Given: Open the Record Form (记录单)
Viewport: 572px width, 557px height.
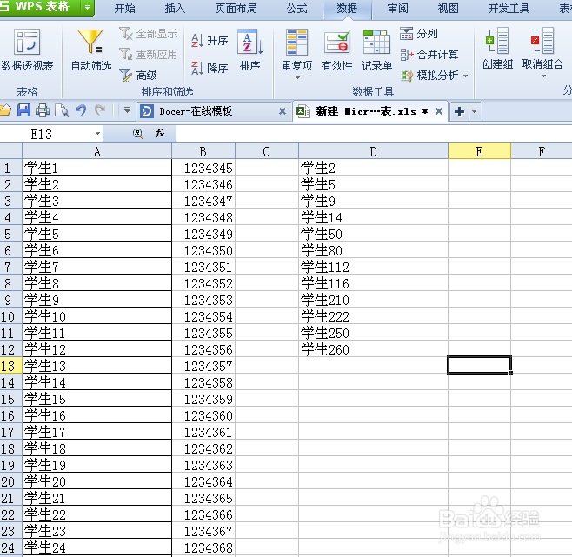Looking at the screenshot, I should point(376,50).
